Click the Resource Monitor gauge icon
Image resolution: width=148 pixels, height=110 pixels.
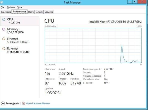pyautogui.click(x=23, y=103)
